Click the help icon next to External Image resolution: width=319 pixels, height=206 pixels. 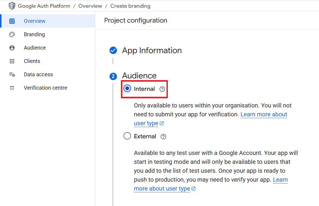coord(163,137)
